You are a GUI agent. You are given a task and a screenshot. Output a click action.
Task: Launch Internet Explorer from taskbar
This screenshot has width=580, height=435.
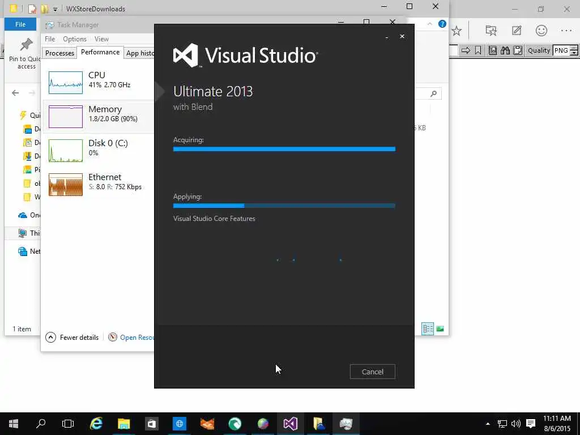click(96, 424)
